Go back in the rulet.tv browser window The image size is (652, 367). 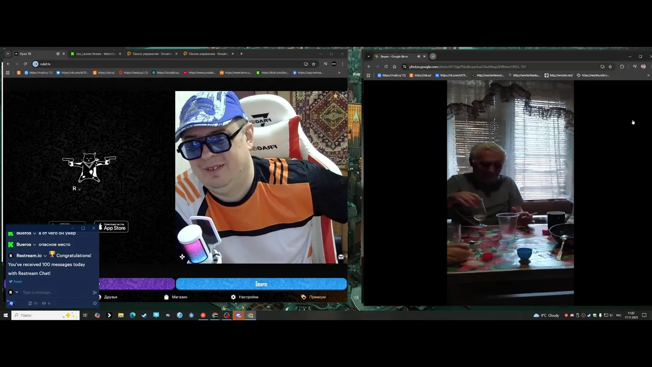8,64
